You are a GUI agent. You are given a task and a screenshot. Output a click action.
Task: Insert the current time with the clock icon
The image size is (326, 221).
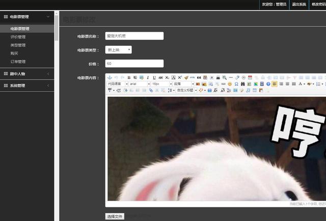243,77
